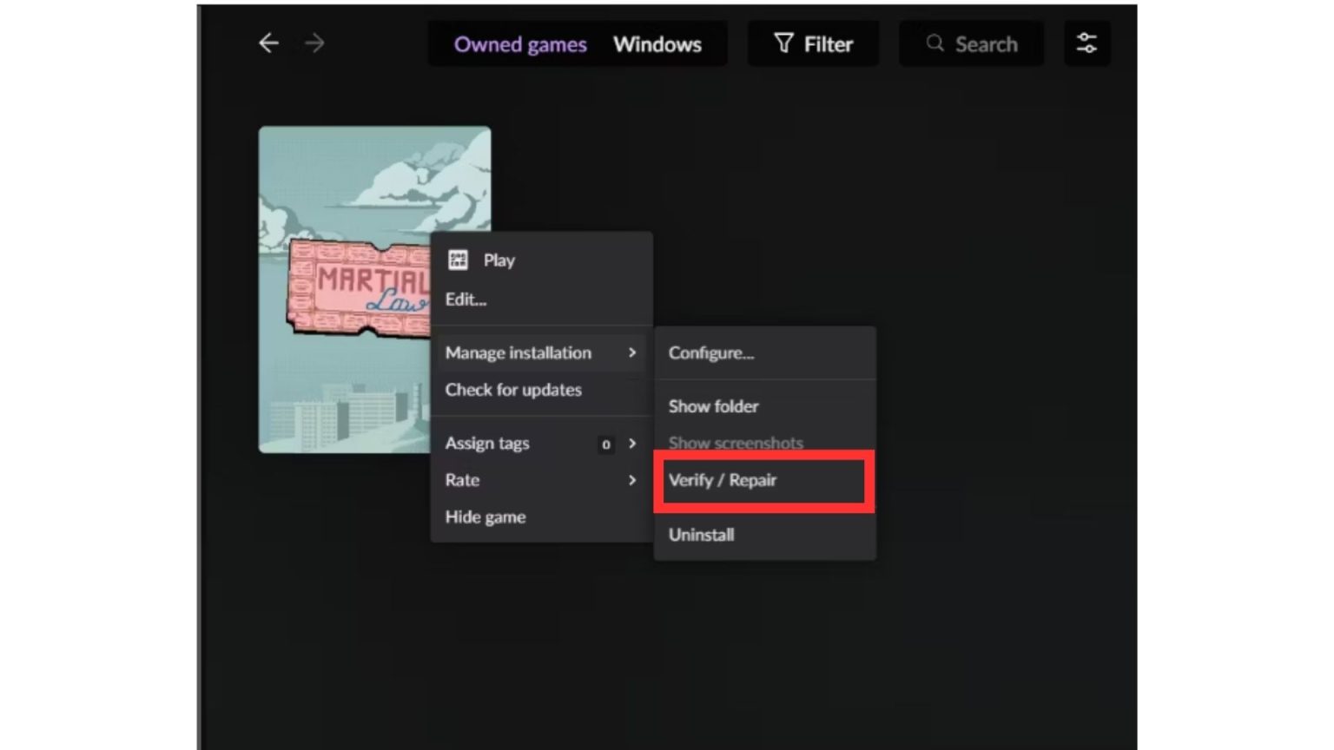The width and height of the screenshot is (1334, 750).
Task: Expand the Manage installation submenu
Action: pos(633,353)
